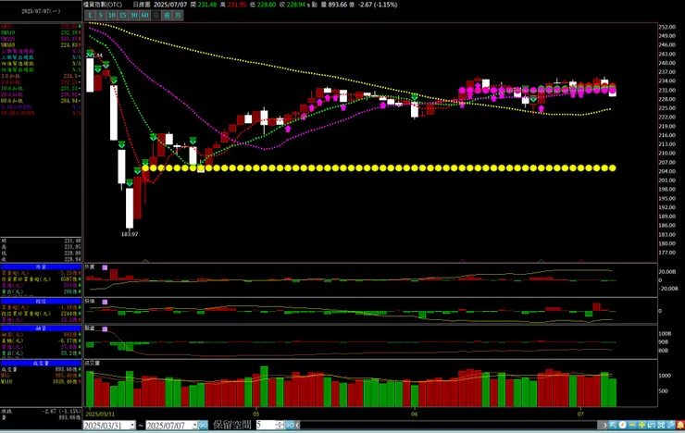The image size is (685, 433).
Task: Click the 2025/07/07(一) date box top-left
Action: (41, 11)
